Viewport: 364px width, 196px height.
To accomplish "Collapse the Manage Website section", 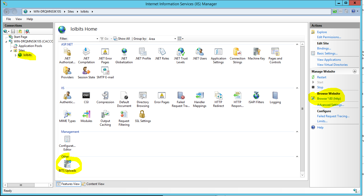I will pos(355,71).
